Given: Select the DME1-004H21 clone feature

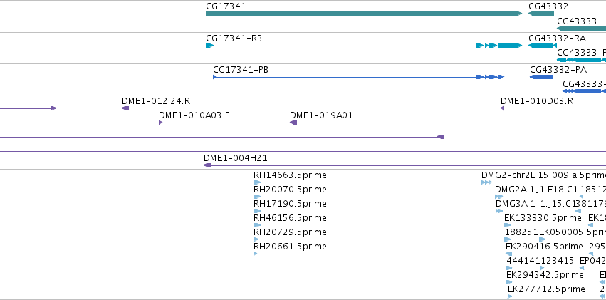Looking at the screenshot, I should click(404, 165).
